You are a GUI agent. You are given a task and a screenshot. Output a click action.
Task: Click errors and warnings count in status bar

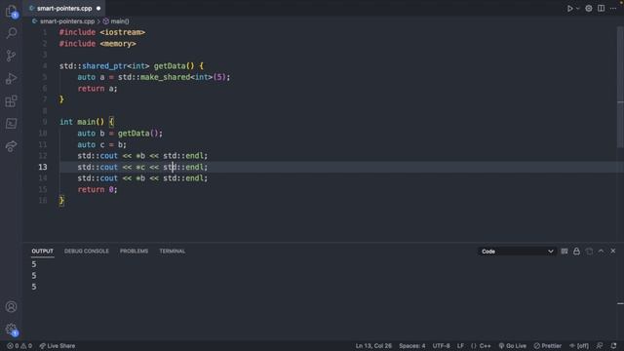point(19,346)
